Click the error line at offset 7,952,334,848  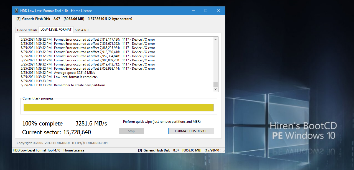88,56
